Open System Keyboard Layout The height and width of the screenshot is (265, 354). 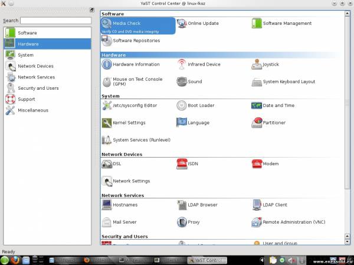pyautogui.click(x=283, y=81)
